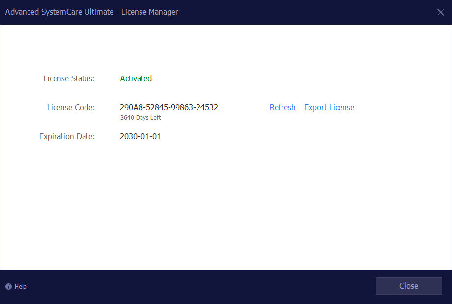Select the license code 290A8-52845-99863-24532
This screenshot has height=304, width=452.
(169, 107)
